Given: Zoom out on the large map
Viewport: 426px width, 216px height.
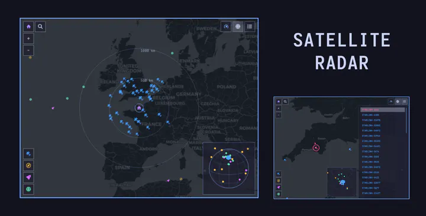Looking at the screenshot, I should [28, 50].
